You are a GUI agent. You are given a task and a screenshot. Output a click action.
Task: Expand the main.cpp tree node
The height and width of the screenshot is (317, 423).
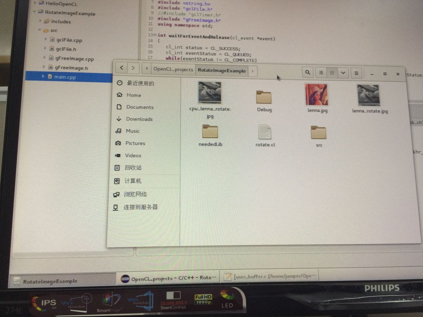click(43, 76)
